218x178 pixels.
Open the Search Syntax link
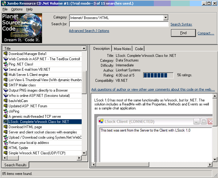181,24
